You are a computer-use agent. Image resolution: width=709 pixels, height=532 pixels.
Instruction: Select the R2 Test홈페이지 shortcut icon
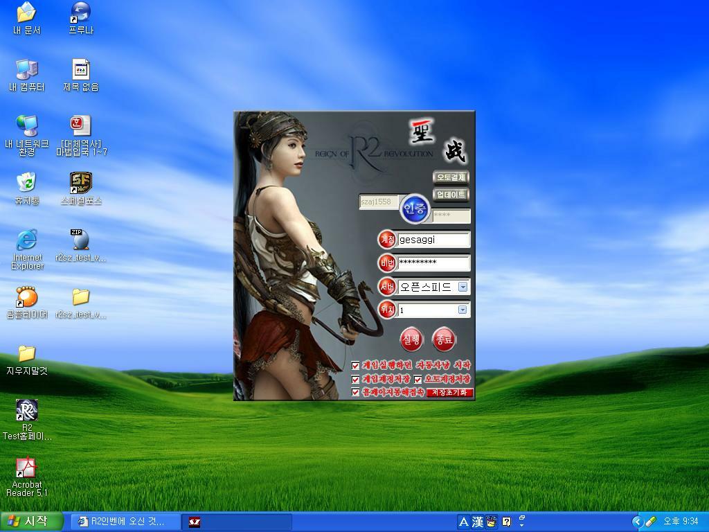(27, 420)
